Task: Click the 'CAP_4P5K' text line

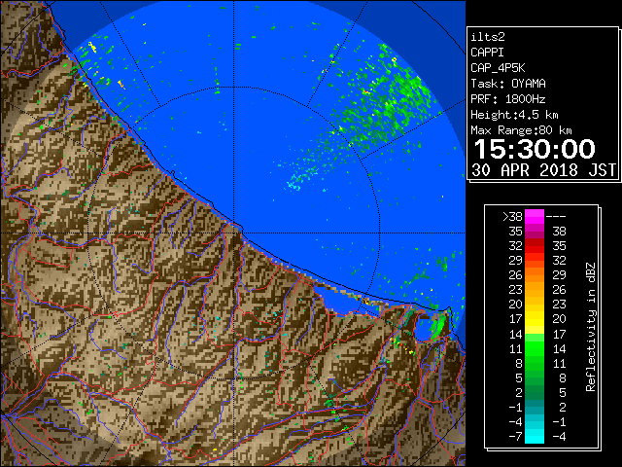Action: click(498, 68)
